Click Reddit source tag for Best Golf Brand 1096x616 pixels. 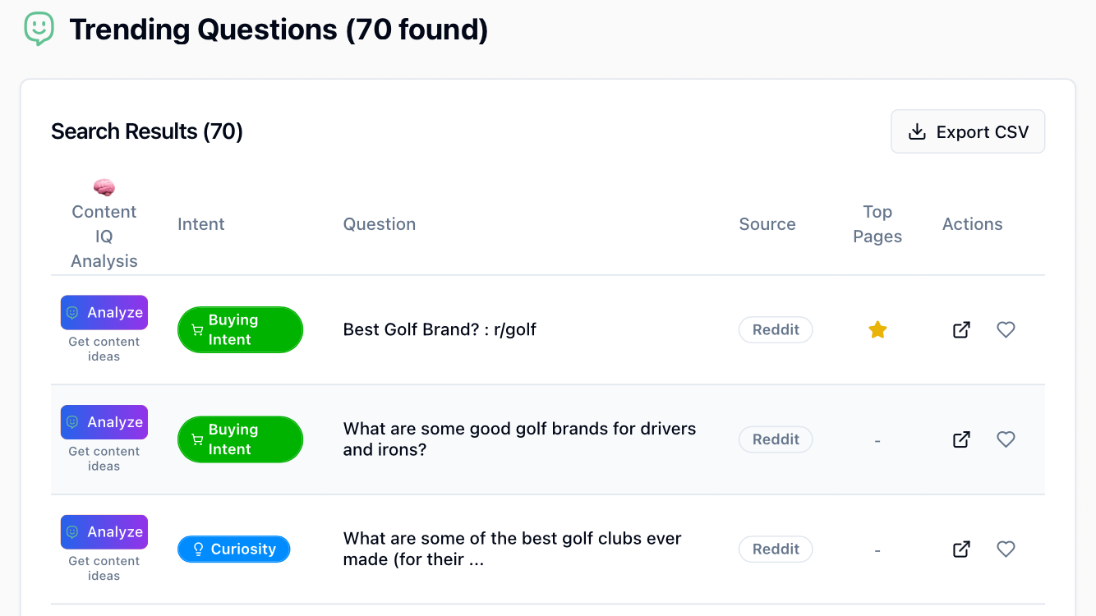point(776,329)
